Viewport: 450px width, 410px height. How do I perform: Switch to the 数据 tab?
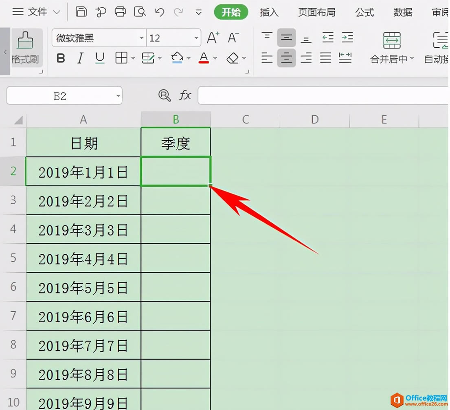403,12
